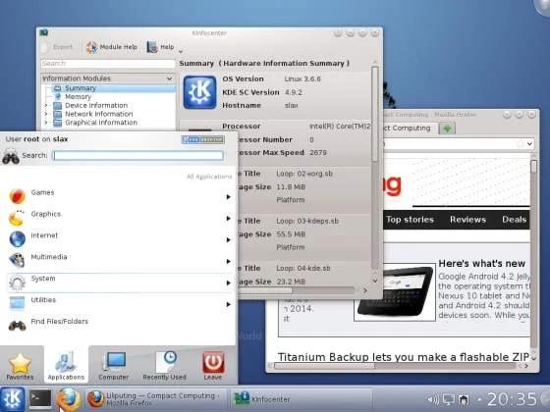
Task: Switch to the Favorites tab
Action: (x=20, y=366)
